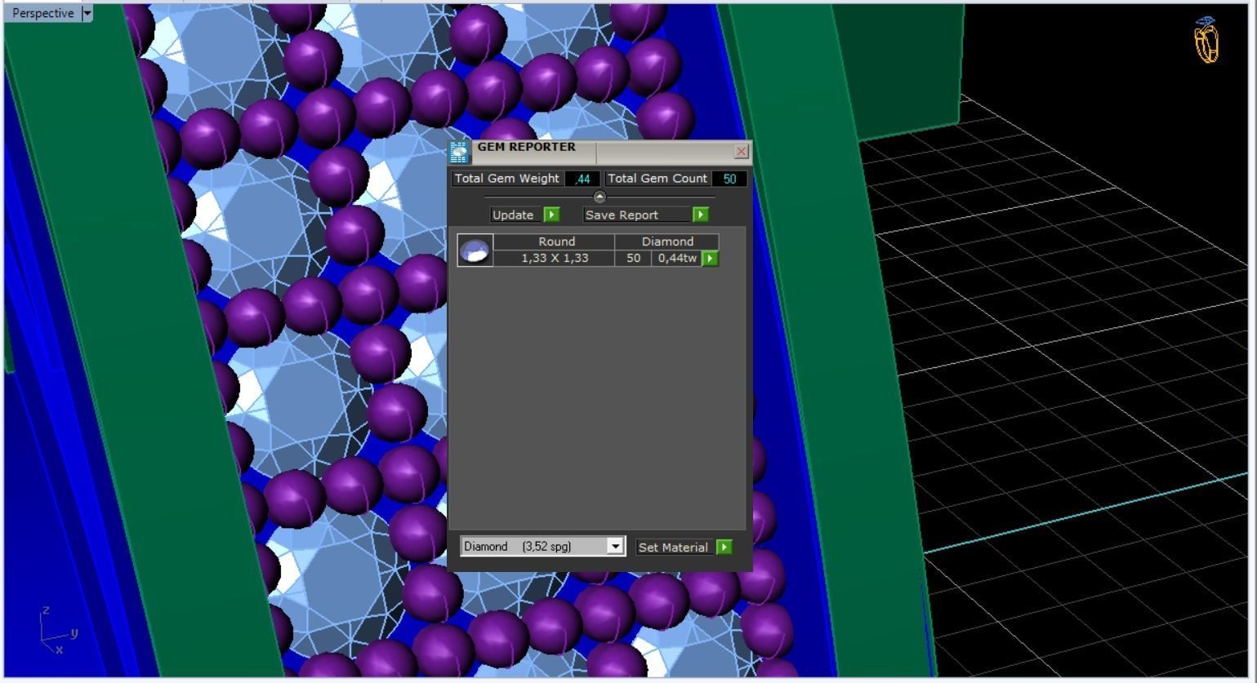Click the gem quantity cell showing 50
This screenshot has height=683, width=1257.
coord(633,258)
